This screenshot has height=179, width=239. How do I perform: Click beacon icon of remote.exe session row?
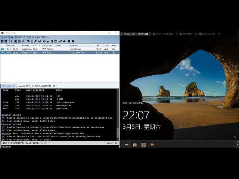[x=3, y=49]
